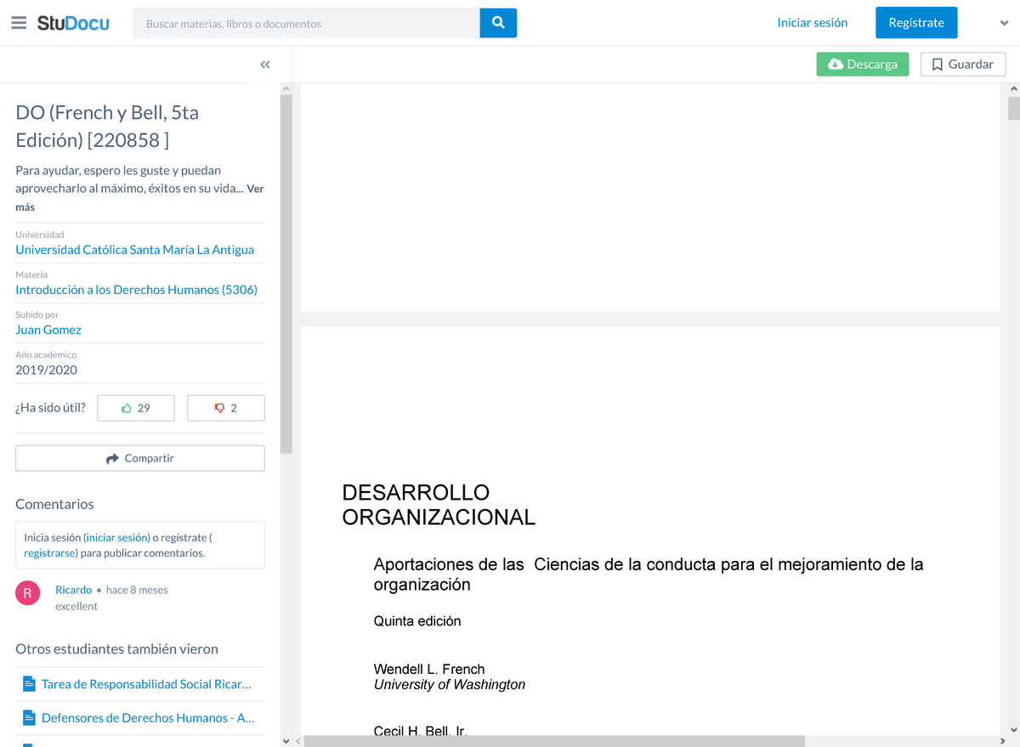Open Universidad Católica Santa María La Antigua link
This screenshot has height=747, width=1020.
click(x=134, y=249)
